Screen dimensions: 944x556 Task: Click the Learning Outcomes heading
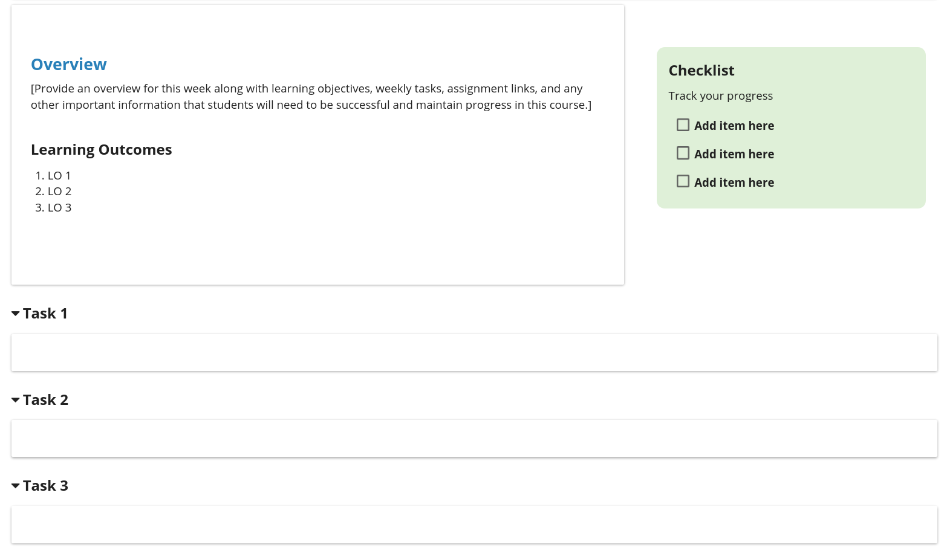click(102, 150)
